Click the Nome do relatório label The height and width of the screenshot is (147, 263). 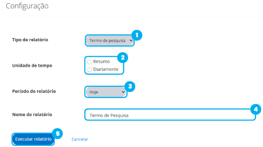tap(32, 115)
